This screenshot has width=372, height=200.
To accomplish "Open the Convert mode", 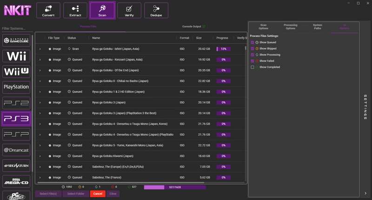I will click(48, 10).
